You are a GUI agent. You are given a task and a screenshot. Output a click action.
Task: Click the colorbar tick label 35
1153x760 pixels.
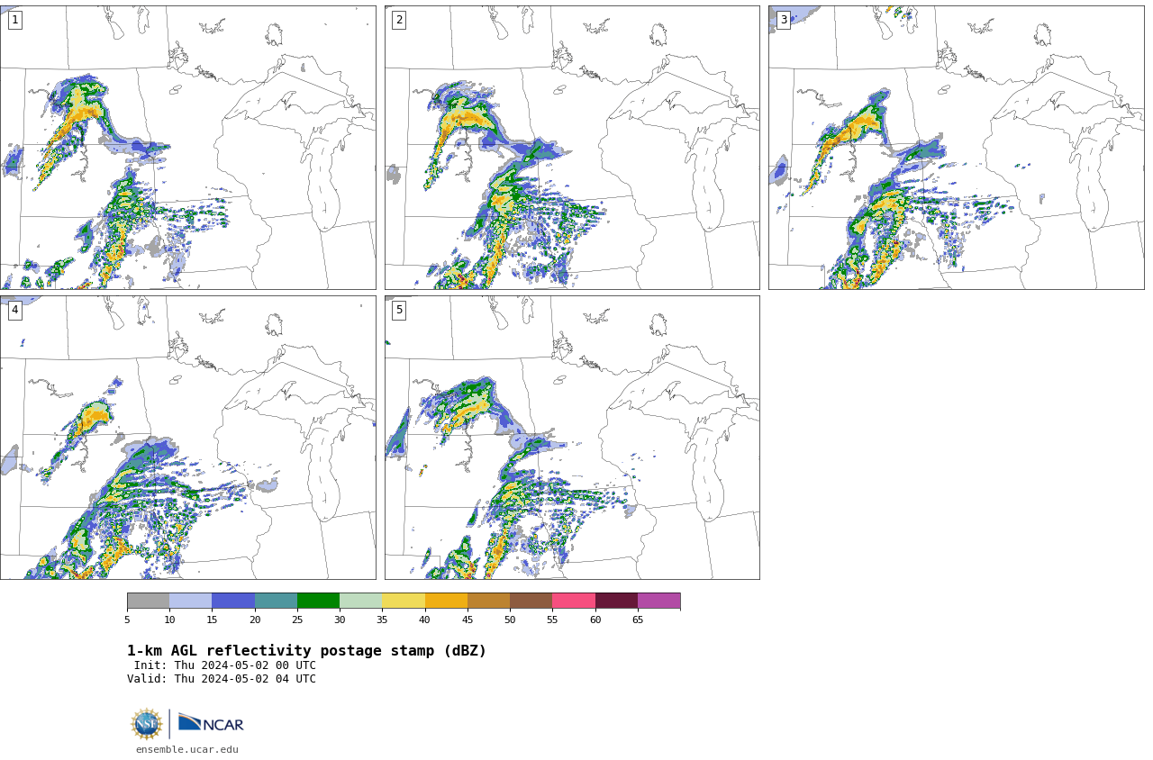382,620
